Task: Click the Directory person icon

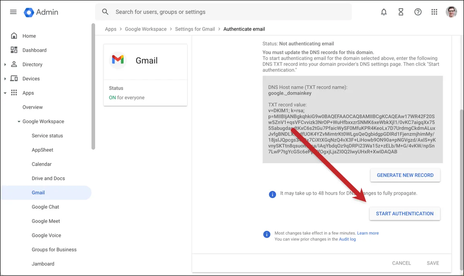Action: click(x=14, y=64)
